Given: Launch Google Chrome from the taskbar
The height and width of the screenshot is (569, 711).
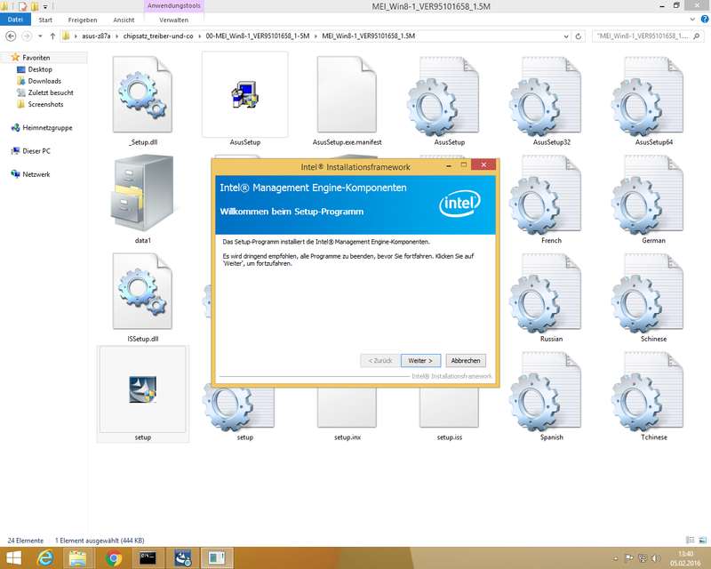Looking at the screenshot, I should pyautogui.click(x=114, y=558).
